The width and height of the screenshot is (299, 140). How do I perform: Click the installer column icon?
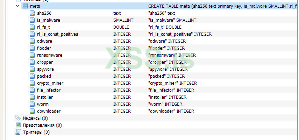(33, 97)
